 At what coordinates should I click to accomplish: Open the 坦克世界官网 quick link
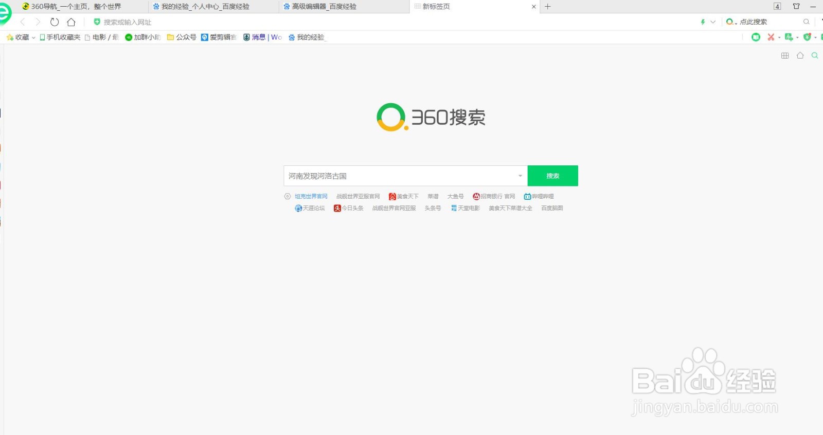pyautogui.click(x=311, y=196)
